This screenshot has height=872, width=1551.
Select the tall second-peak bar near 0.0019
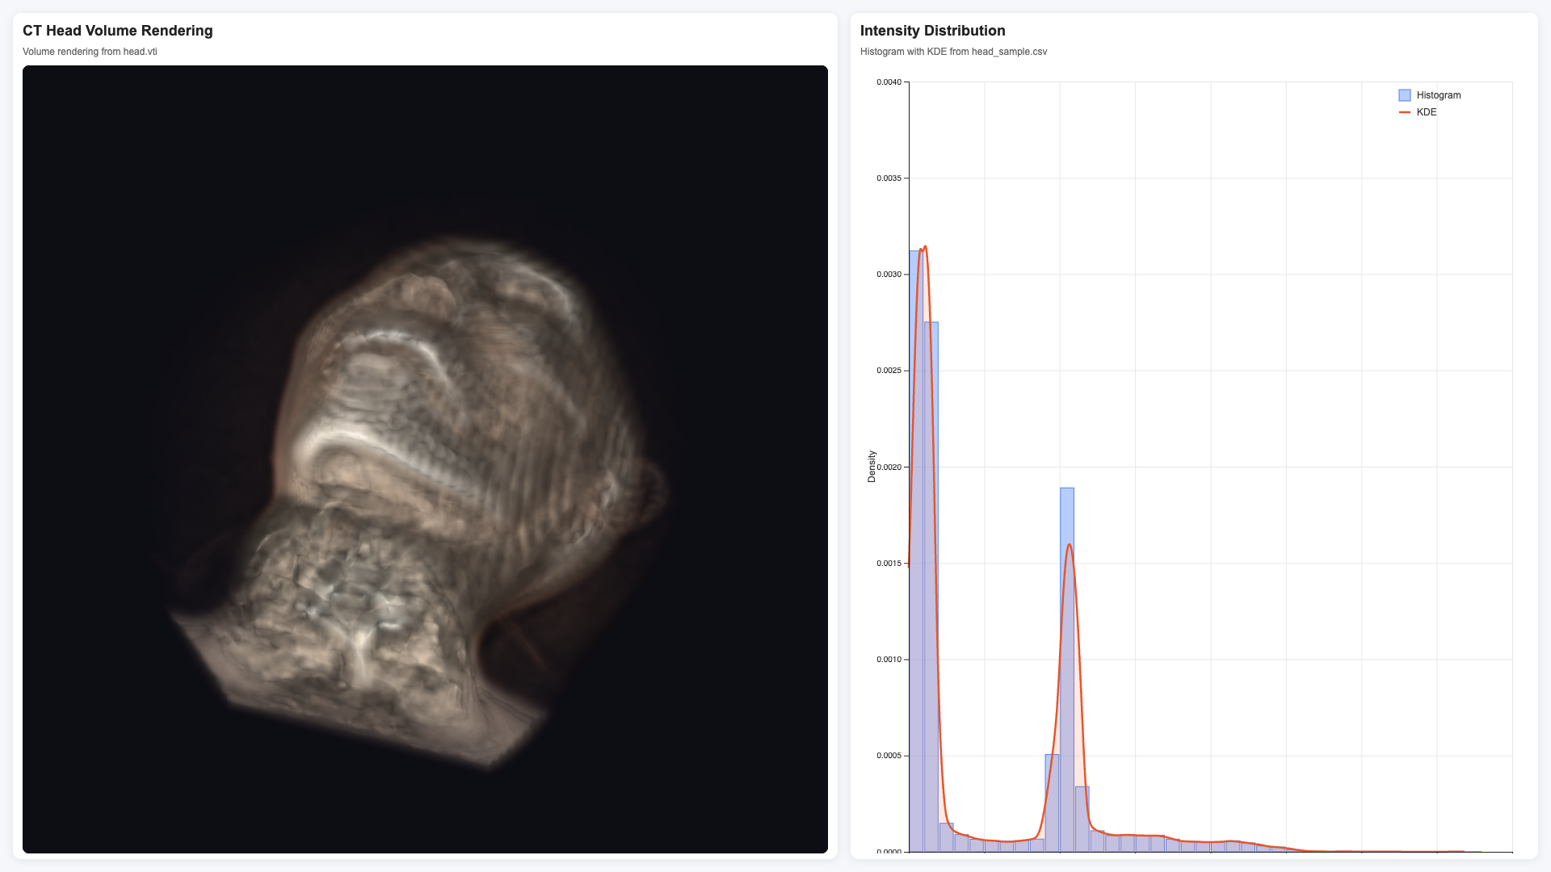pyautogui.click(x=1067, y=669)
